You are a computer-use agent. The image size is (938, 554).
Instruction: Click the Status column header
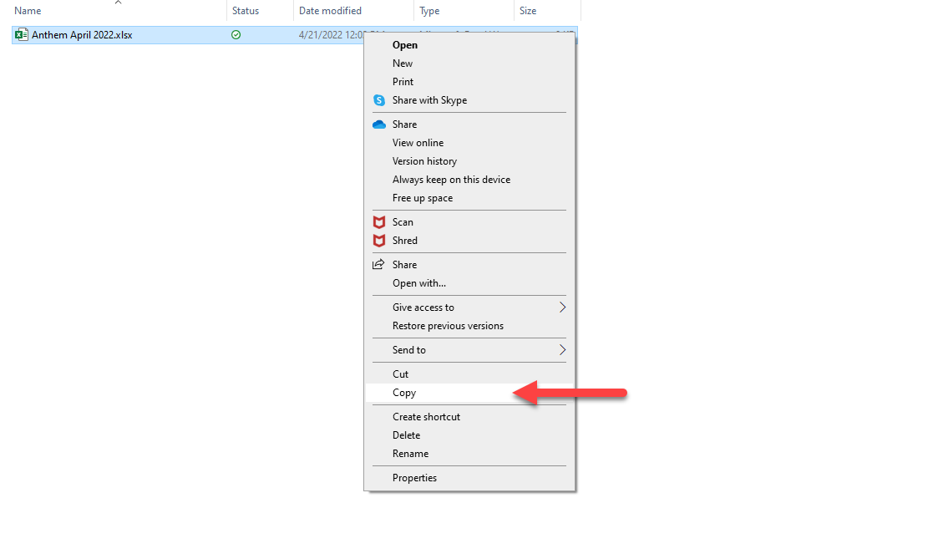coord(246,11)
